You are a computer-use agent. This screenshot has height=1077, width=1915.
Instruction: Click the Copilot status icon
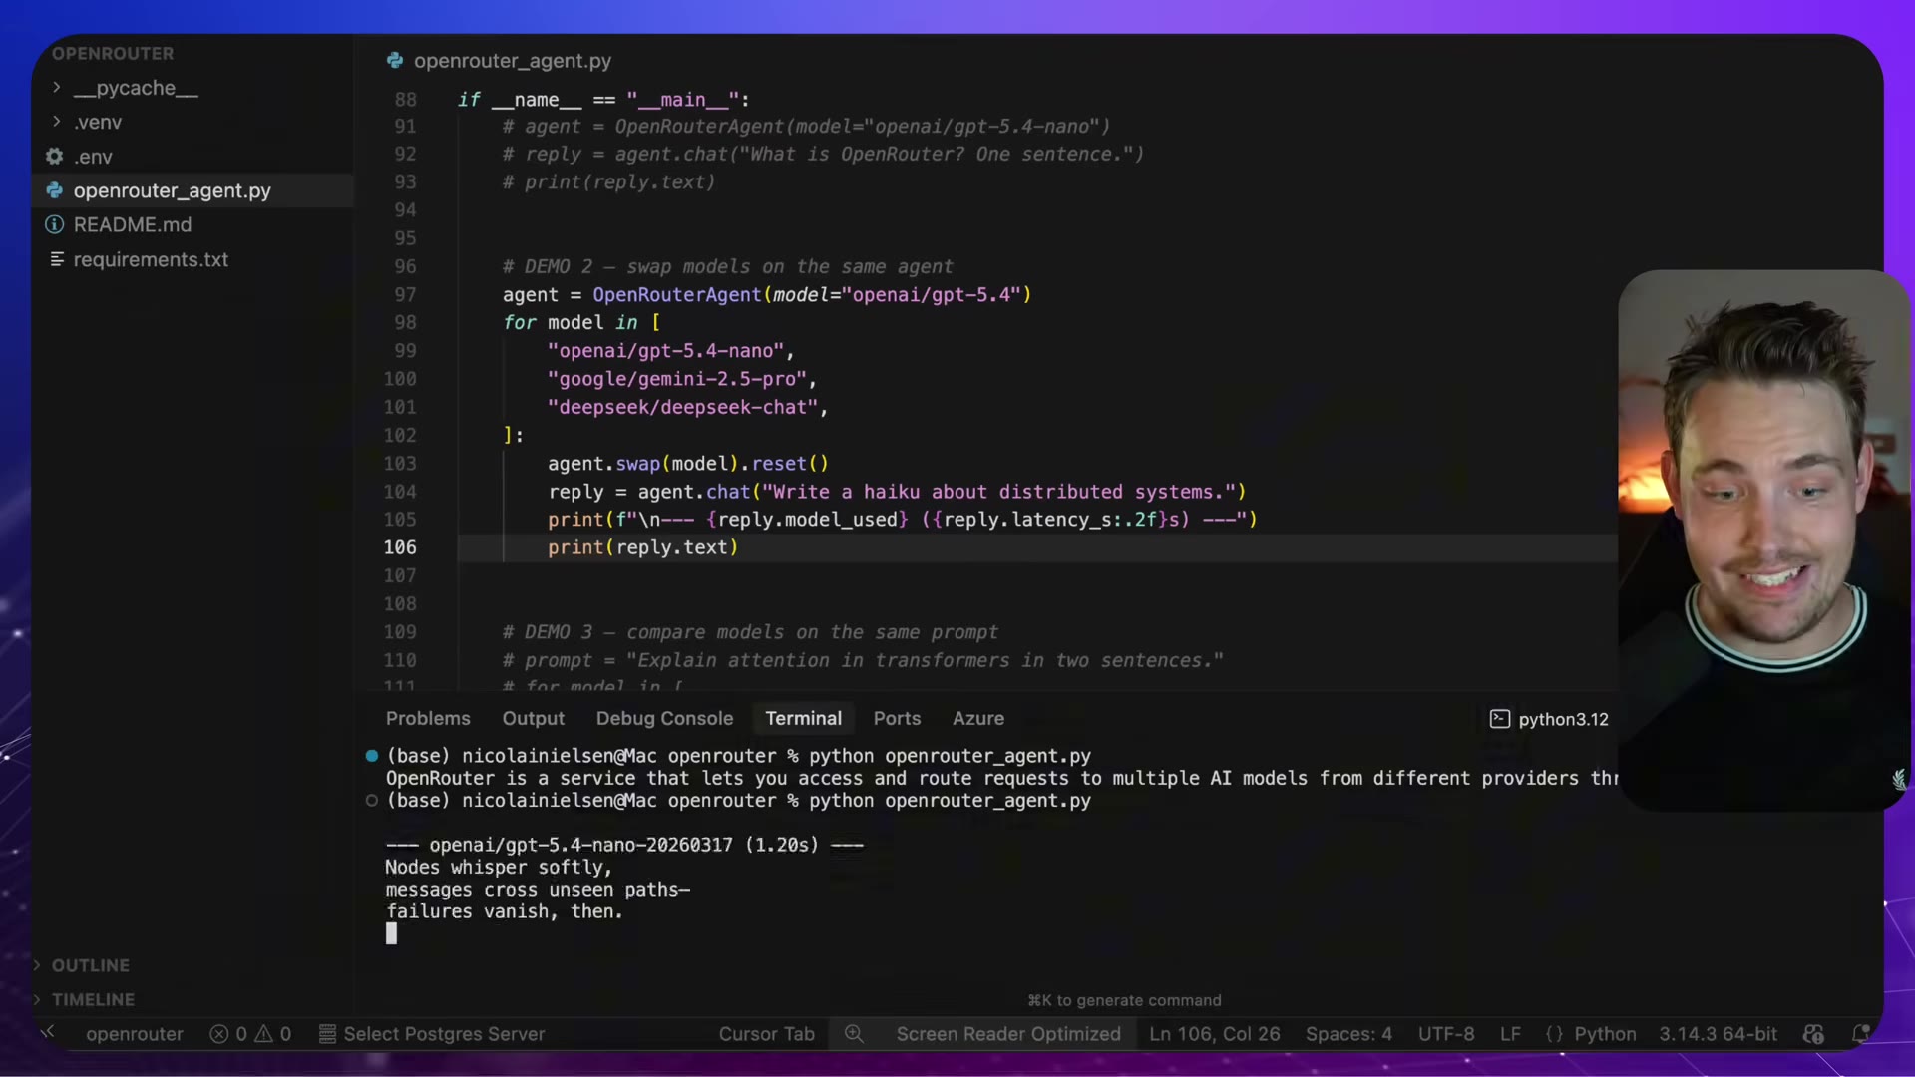point(1813,1034)
